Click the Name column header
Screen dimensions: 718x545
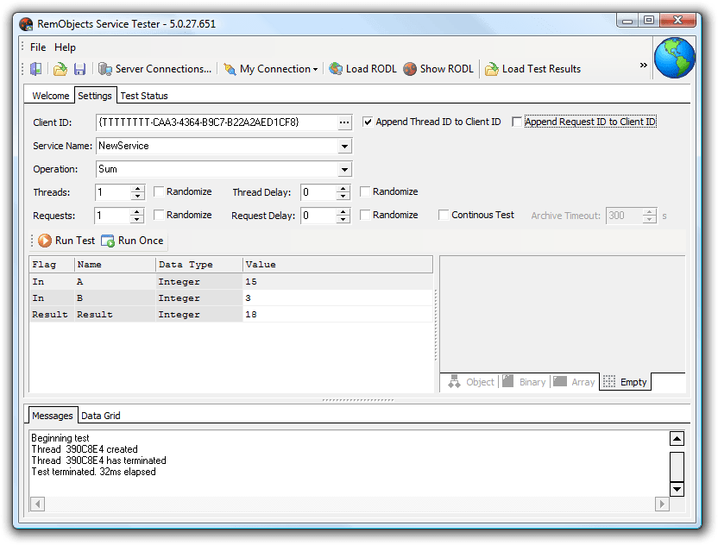coord(115,265)
